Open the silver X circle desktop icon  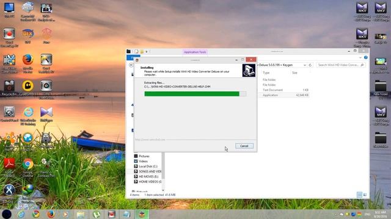pyautogui.click(x=9, y=193)
